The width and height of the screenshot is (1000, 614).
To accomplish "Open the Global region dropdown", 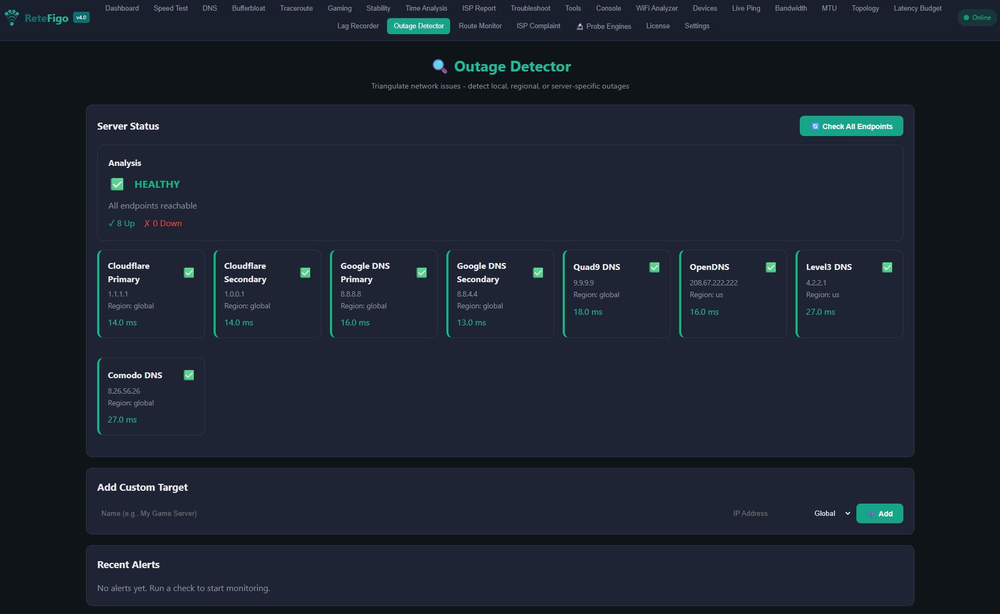I will click(831, 513).
